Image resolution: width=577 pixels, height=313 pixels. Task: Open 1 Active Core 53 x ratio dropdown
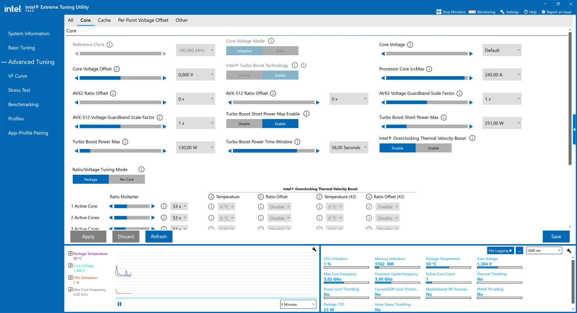[179, 206]
